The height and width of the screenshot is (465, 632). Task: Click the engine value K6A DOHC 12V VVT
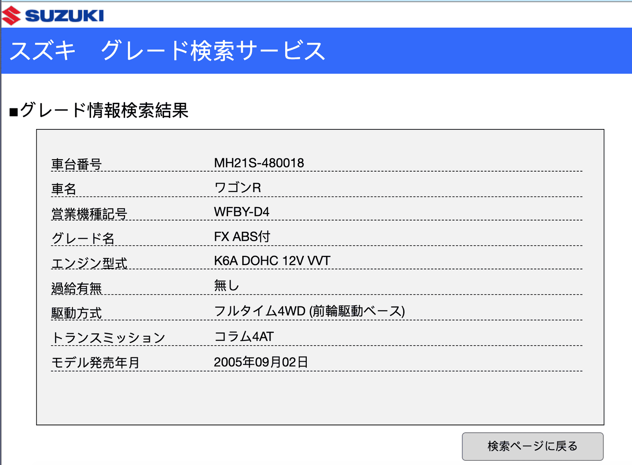(272, 261)
